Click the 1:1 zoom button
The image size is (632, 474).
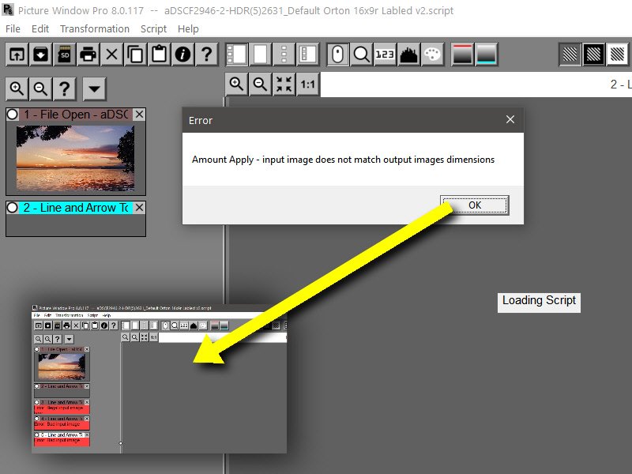(x=308, y=85)
